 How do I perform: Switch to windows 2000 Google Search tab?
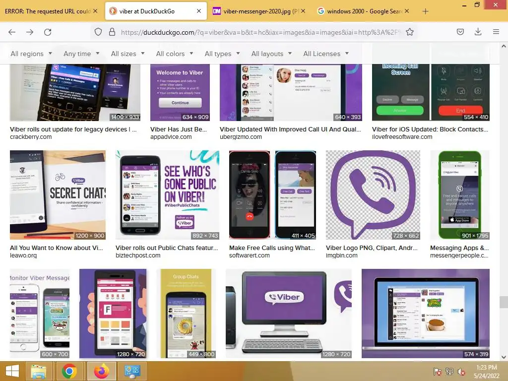pos(364,11)
